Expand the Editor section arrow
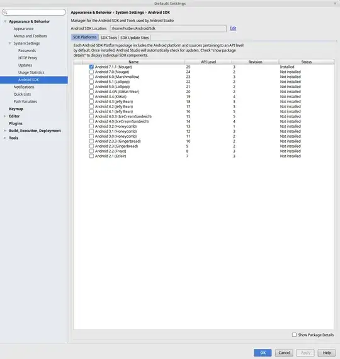Viewport: 340px width, 359px height. click(x=5, y=116)
